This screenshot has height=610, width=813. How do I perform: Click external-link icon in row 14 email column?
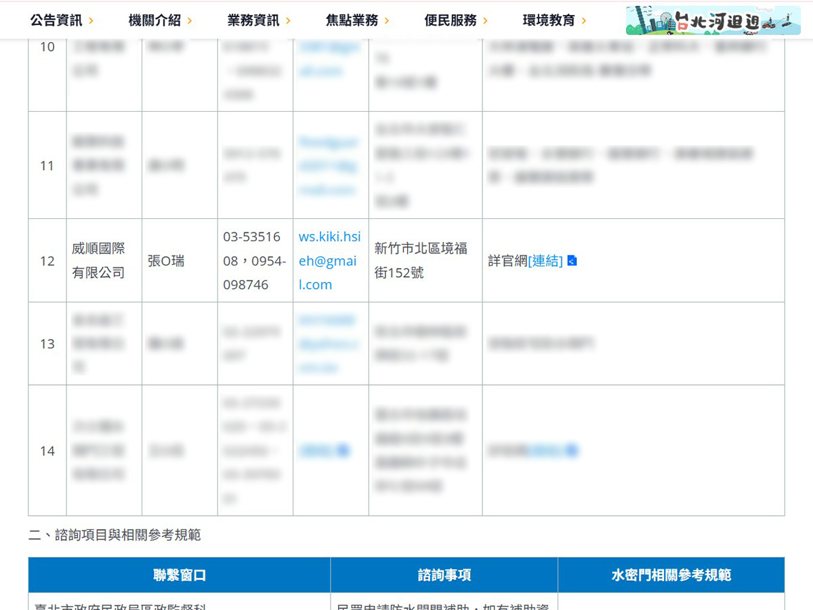coord(343,451)
